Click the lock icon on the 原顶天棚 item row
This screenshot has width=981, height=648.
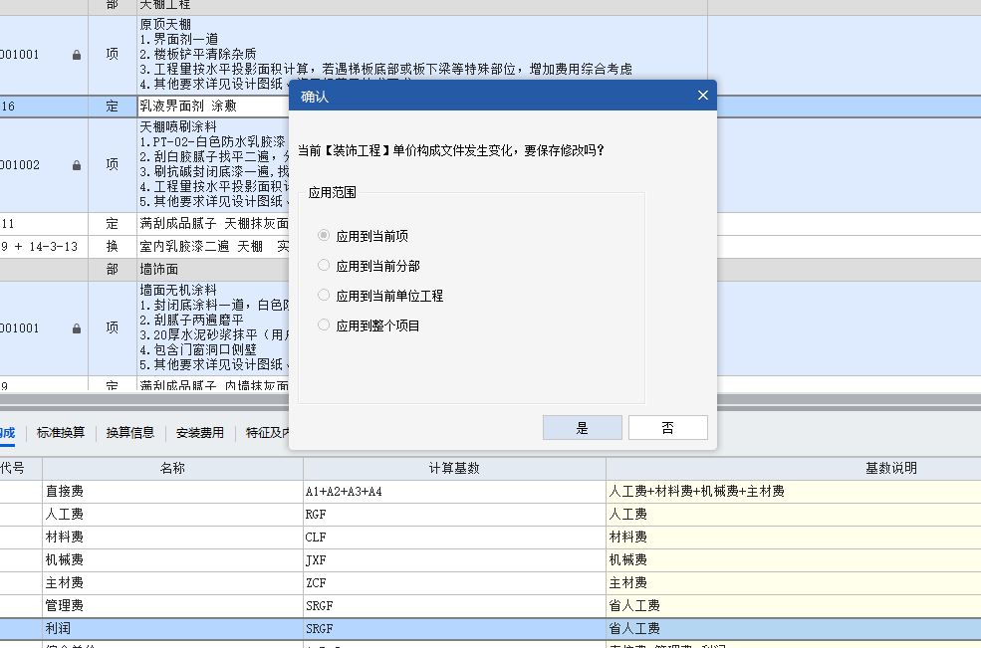(x=76, y=55)
